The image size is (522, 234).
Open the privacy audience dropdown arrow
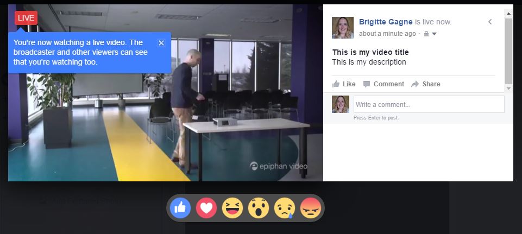[434, 34]
